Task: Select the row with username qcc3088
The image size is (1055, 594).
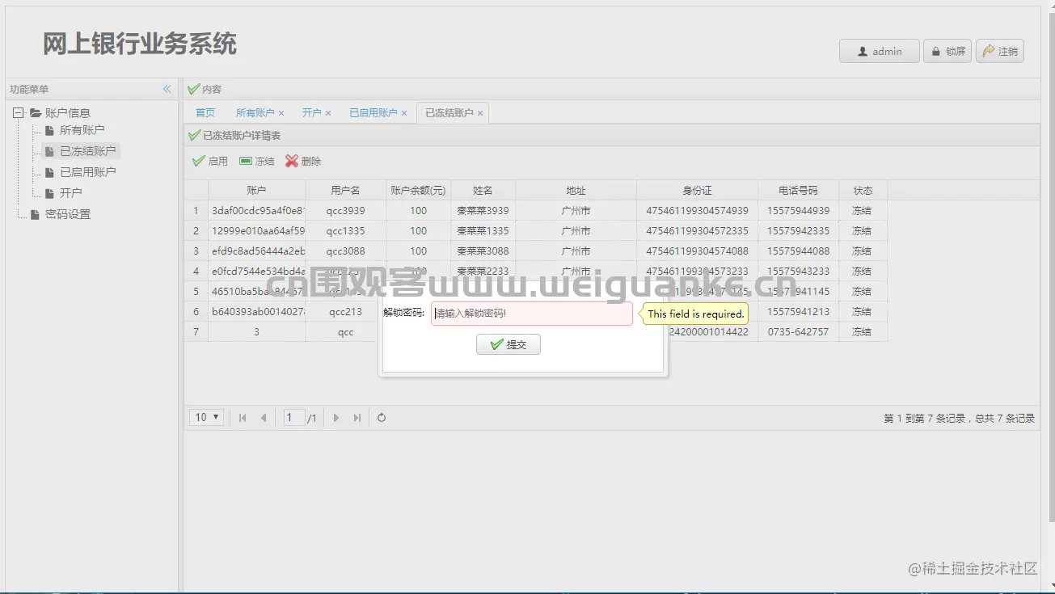Action: pyautogui.click(x=535, y=251)
